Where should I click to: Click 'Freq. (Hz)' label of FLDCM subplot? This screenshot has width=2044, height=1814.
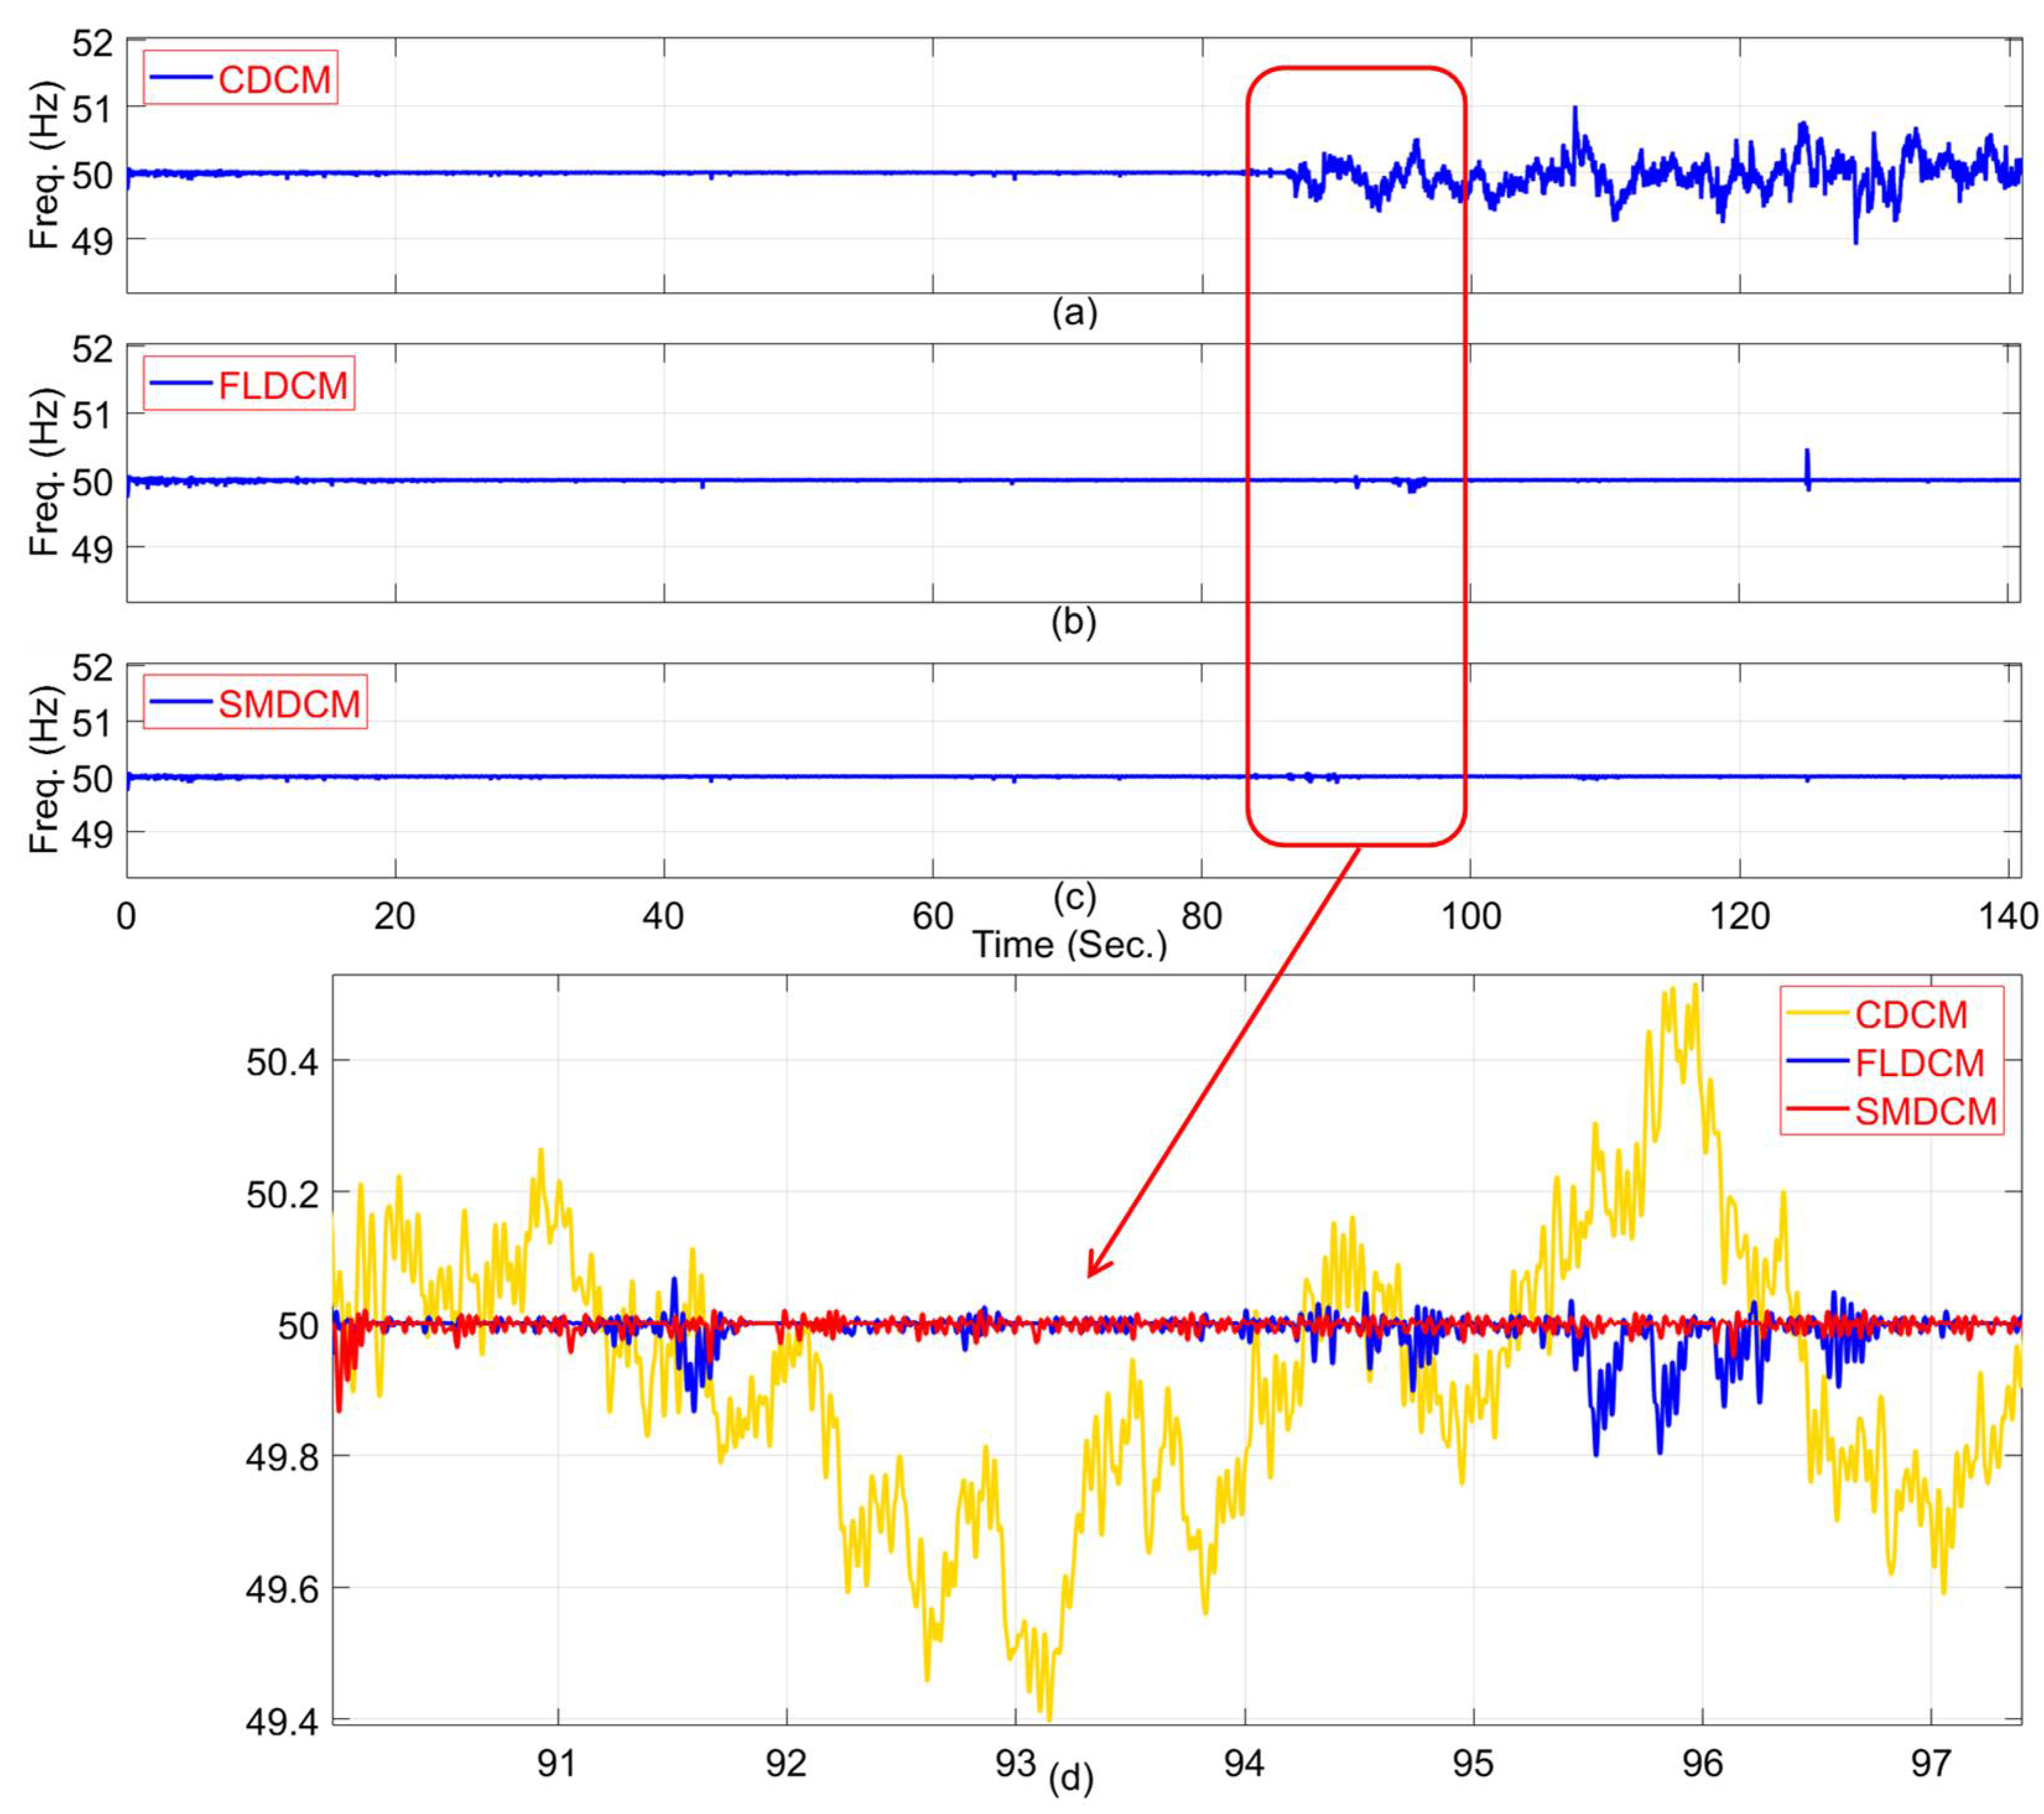(x=45, y=471)
